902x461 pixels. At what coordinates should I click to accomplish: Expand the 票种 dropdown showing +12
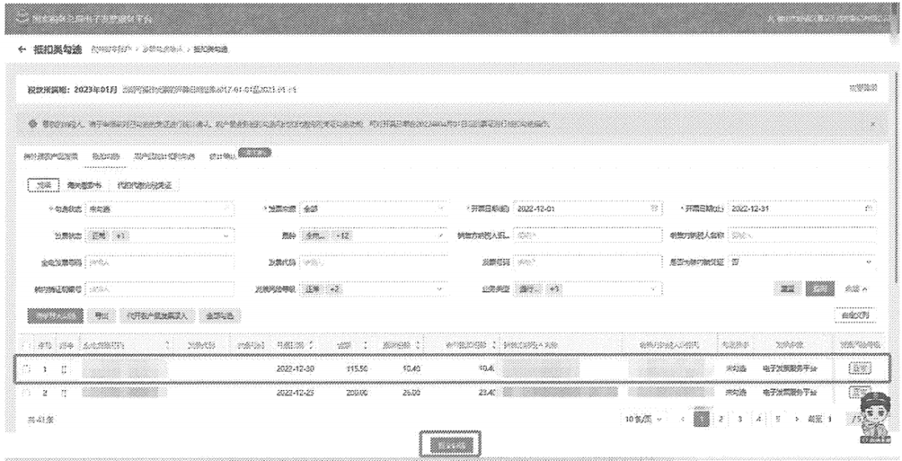coord(374,236)
